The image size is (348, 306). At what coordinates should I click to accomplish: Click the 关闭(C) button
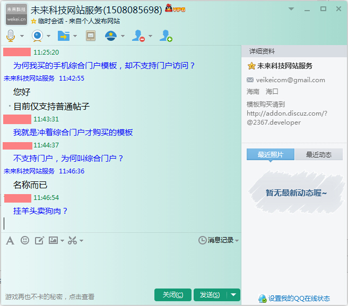coord(172,295)
